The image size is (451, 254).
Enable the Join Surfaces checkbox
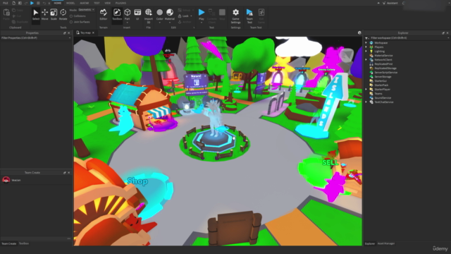click(x=71, y=22)
